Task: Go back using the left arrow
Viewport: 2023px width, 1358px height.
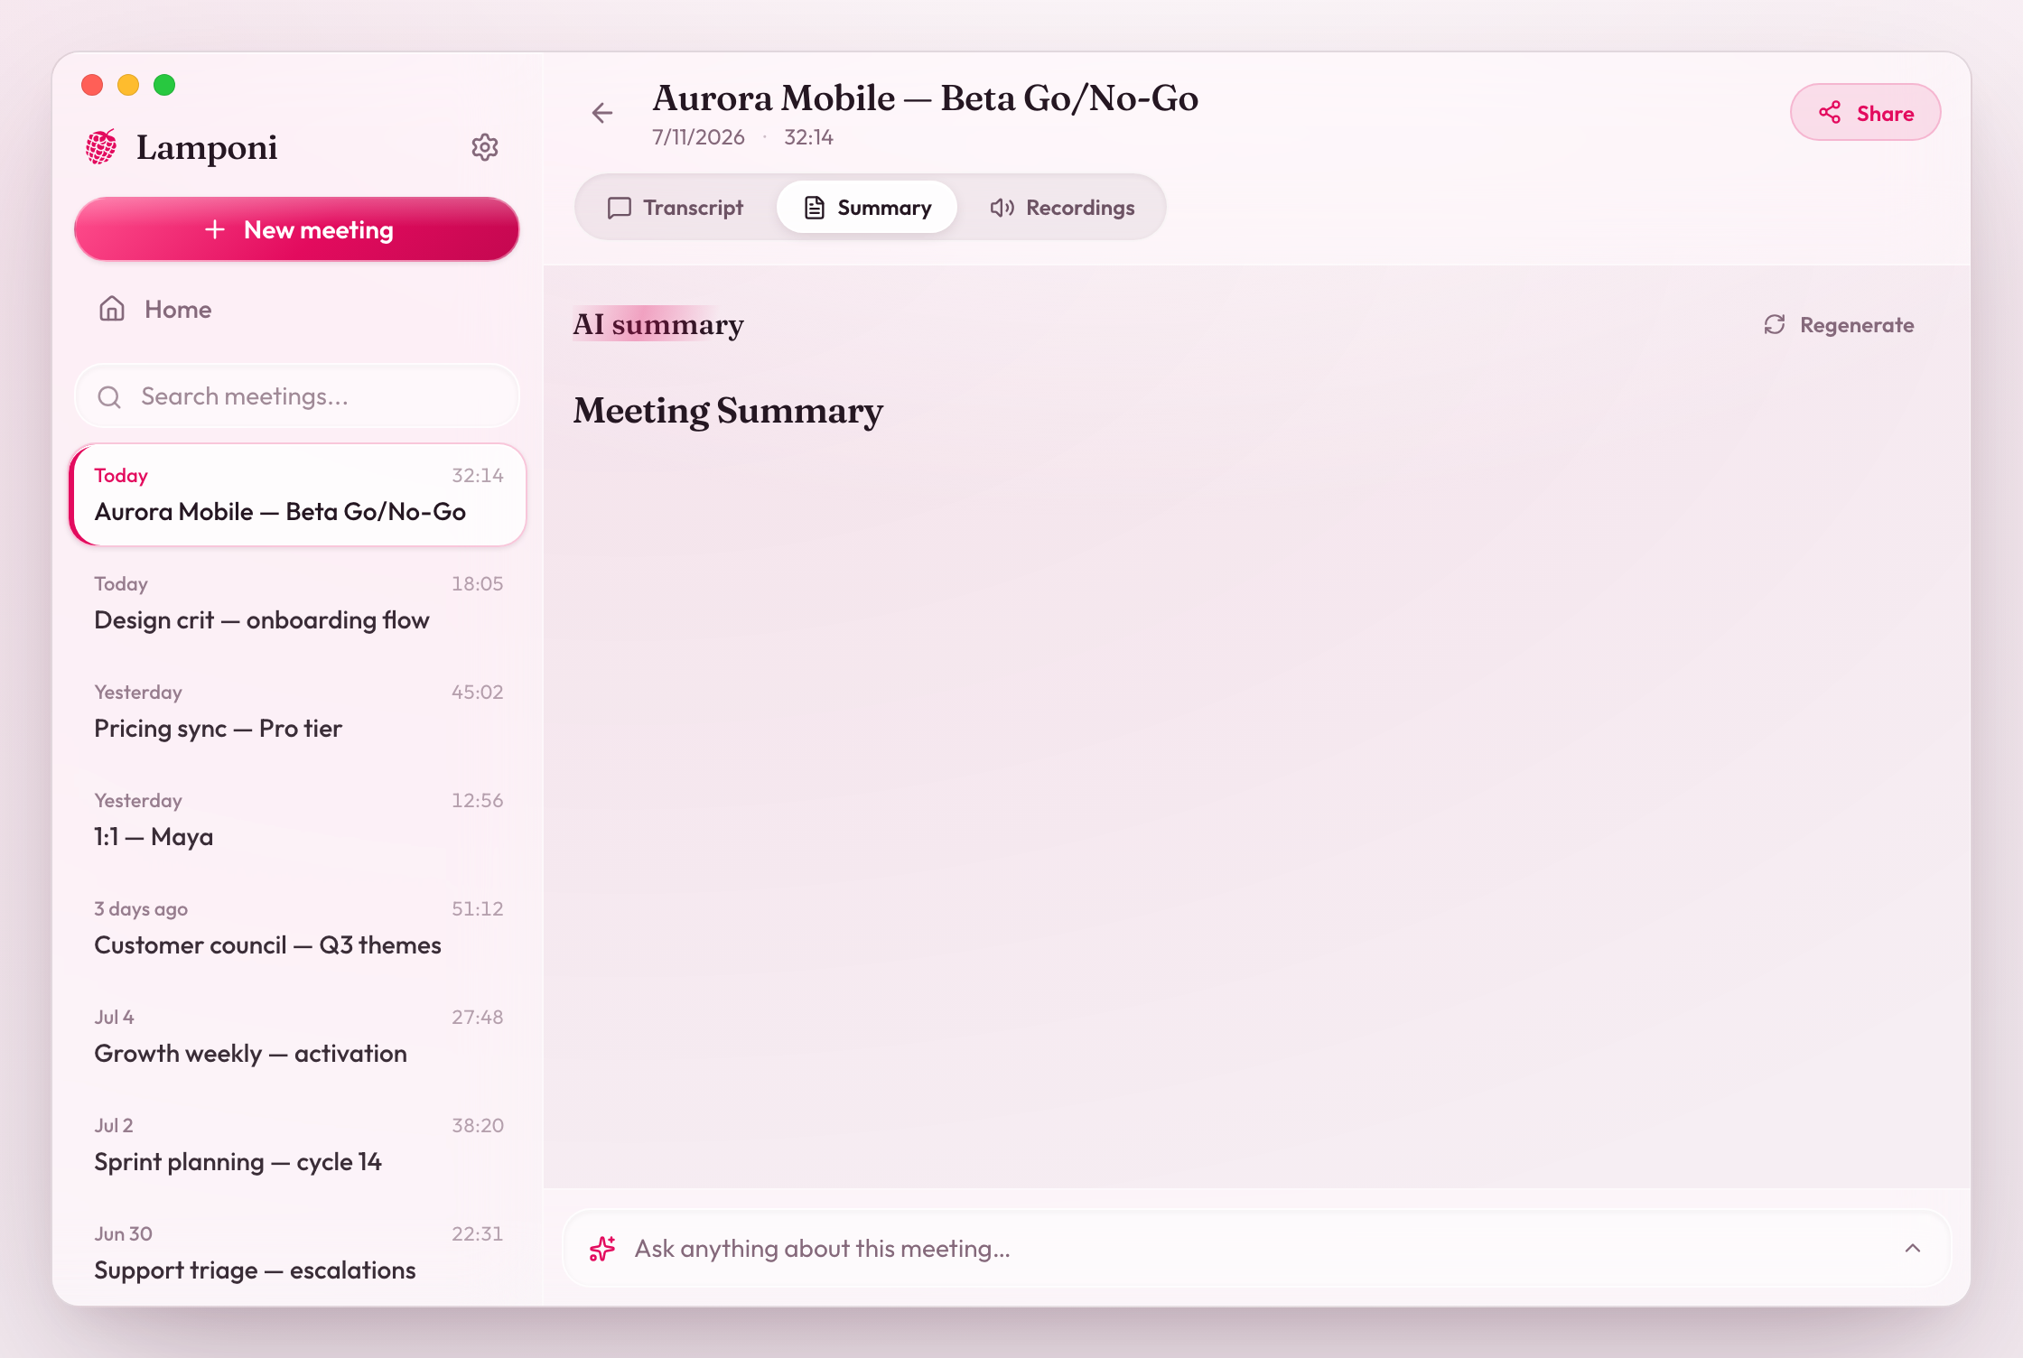Action: (602, 113)
